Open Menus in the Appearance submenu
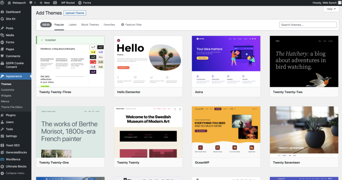The image size is (342, 180). coord(5,101)
